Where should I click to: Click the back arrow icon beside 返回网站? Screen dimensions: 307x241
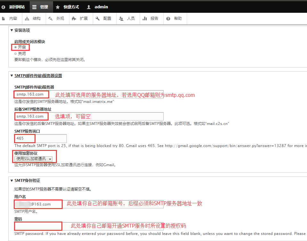tap(4, 7)
